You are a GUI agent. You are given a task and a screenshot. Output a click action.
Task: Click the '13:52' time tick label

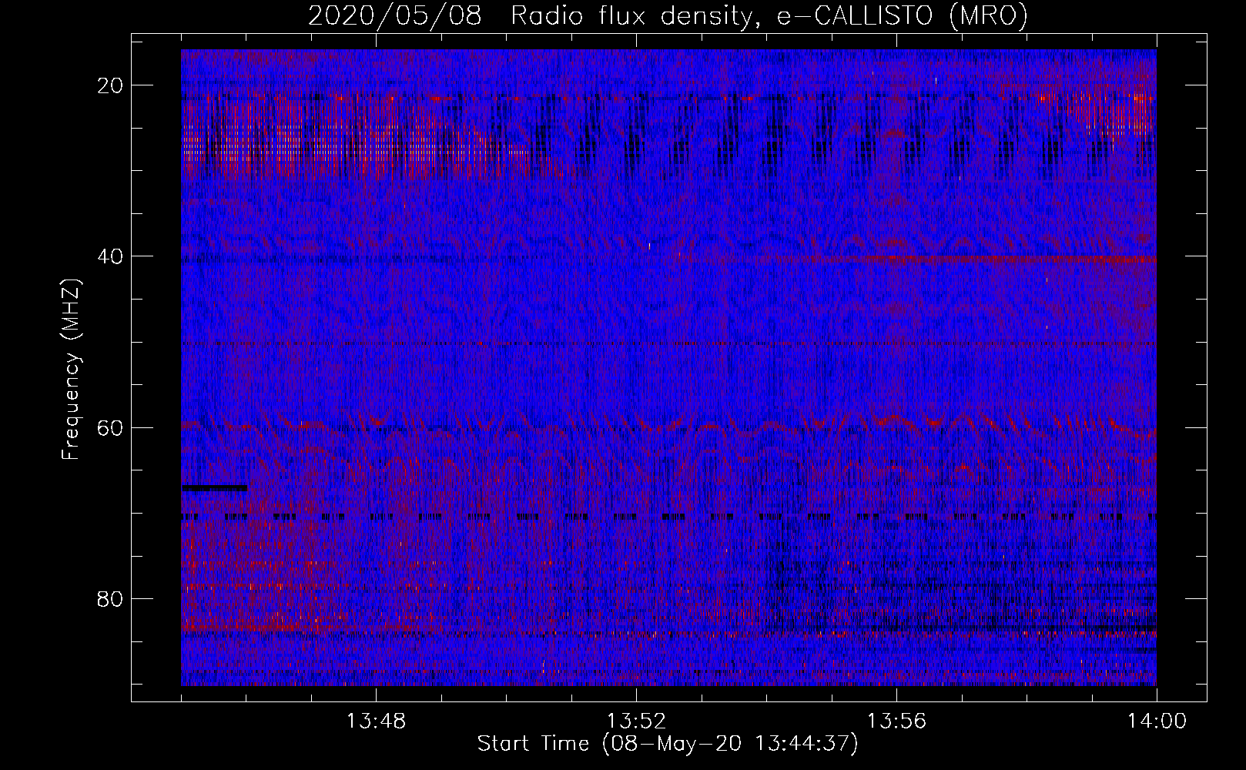636,721
